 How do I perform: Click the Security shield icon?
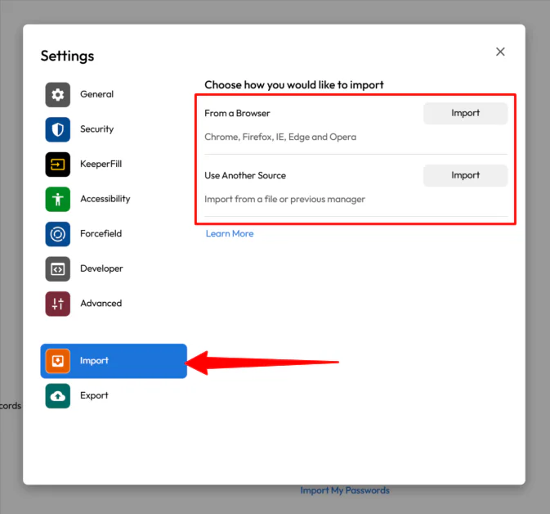[x=57, y=129]
